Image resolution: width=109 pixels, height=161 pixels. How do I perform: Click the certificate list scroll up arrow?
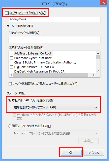[98, 53]
